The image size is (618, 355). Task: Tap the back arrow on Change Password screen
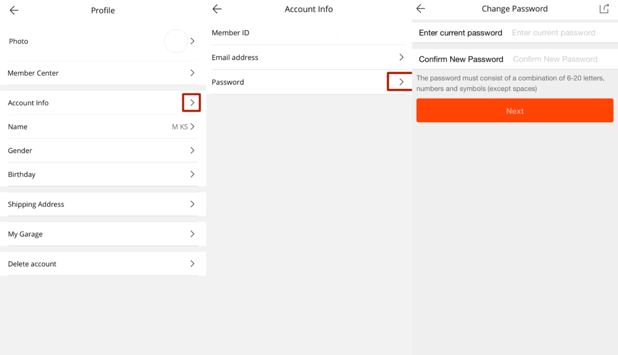coord(420,9)
